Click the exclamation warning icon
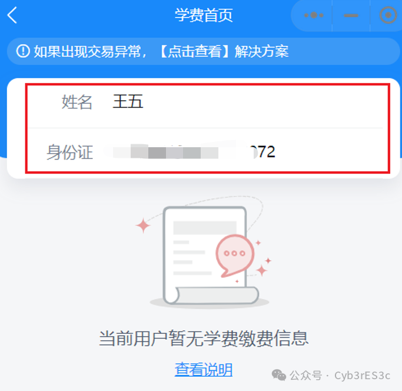Screen dimensions: 402x391 (23, 51)
